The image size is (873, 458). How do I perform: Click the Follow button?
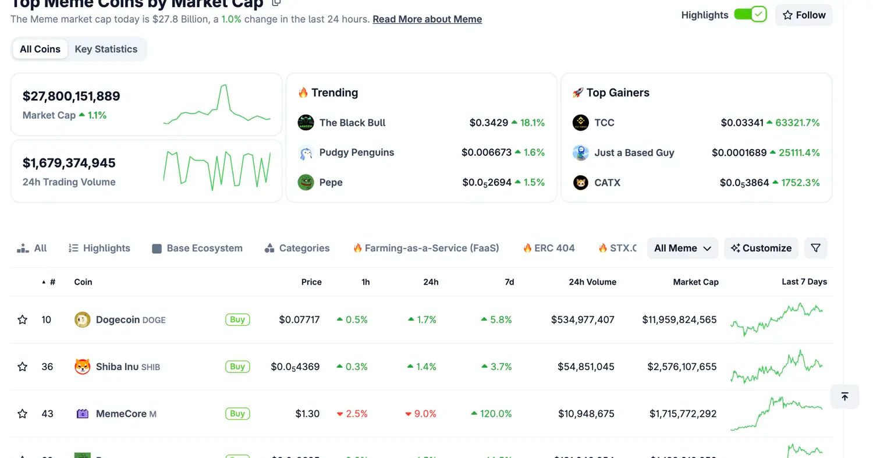coord(804,15)
